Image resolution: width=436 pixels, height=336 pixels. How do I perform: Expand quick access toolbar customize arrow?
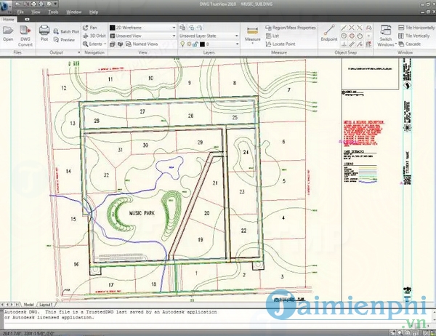55,4
